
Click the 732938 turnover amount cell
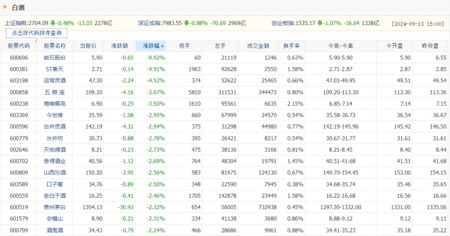point(267,207)
